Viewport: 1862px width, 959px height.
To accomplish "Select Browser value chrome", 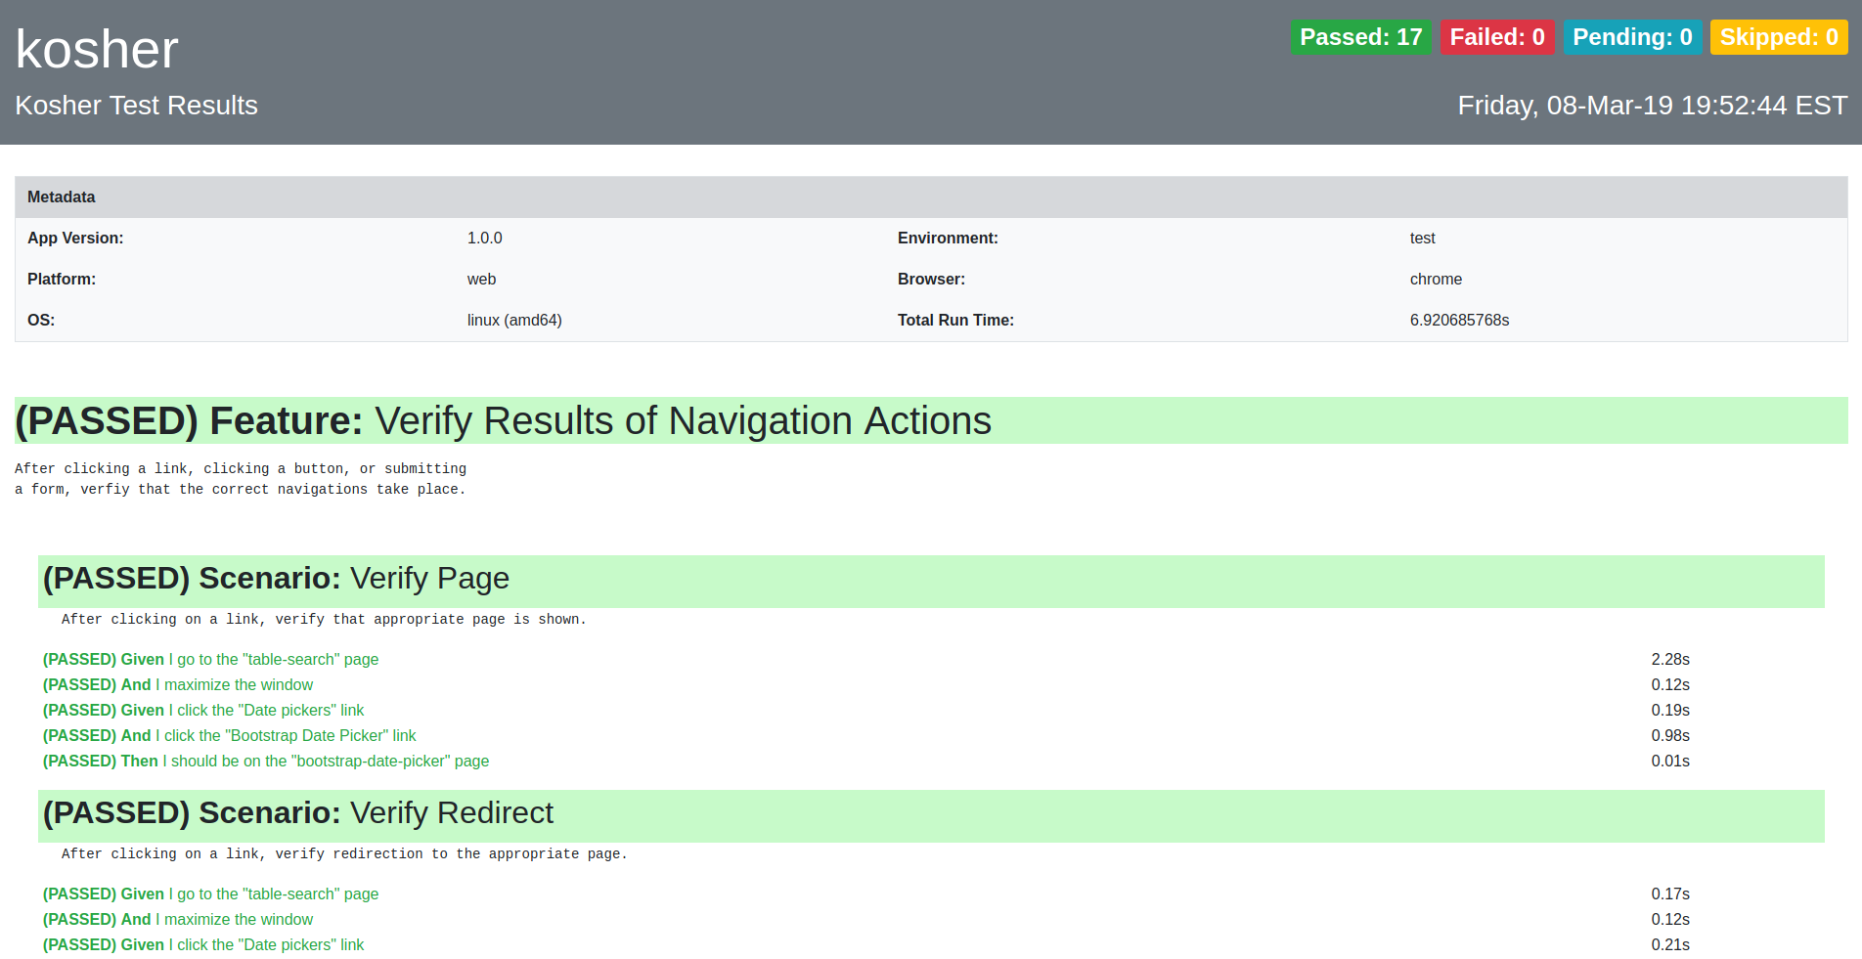I will (1436, 280).
